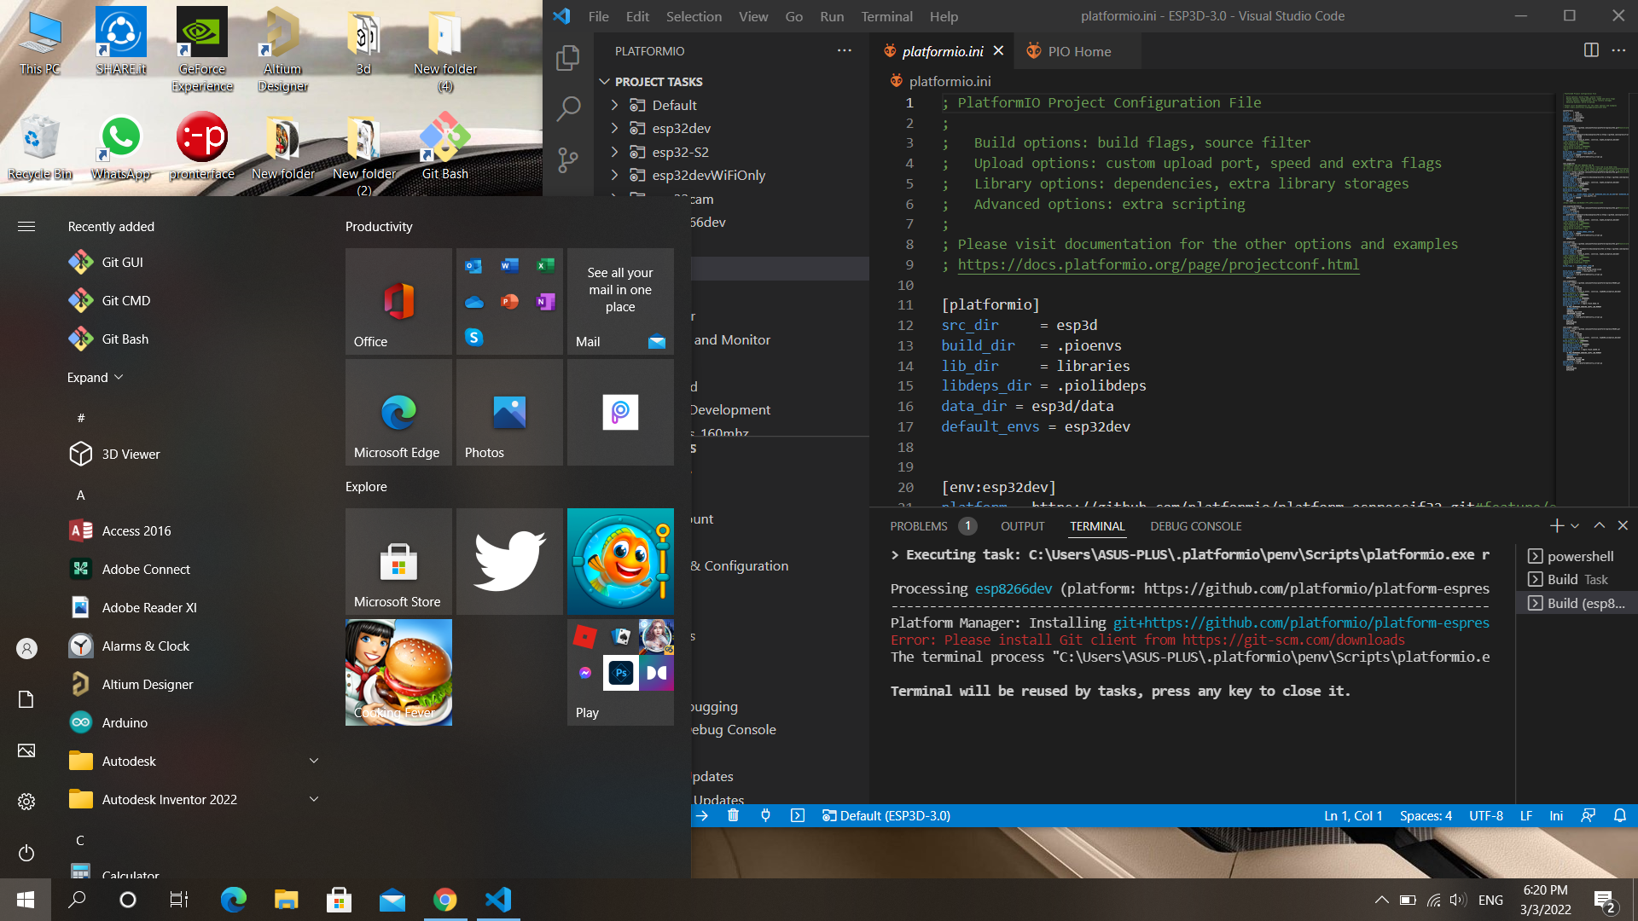Click the ENG language indicator in taskbar

click(x=1490, y=900)
